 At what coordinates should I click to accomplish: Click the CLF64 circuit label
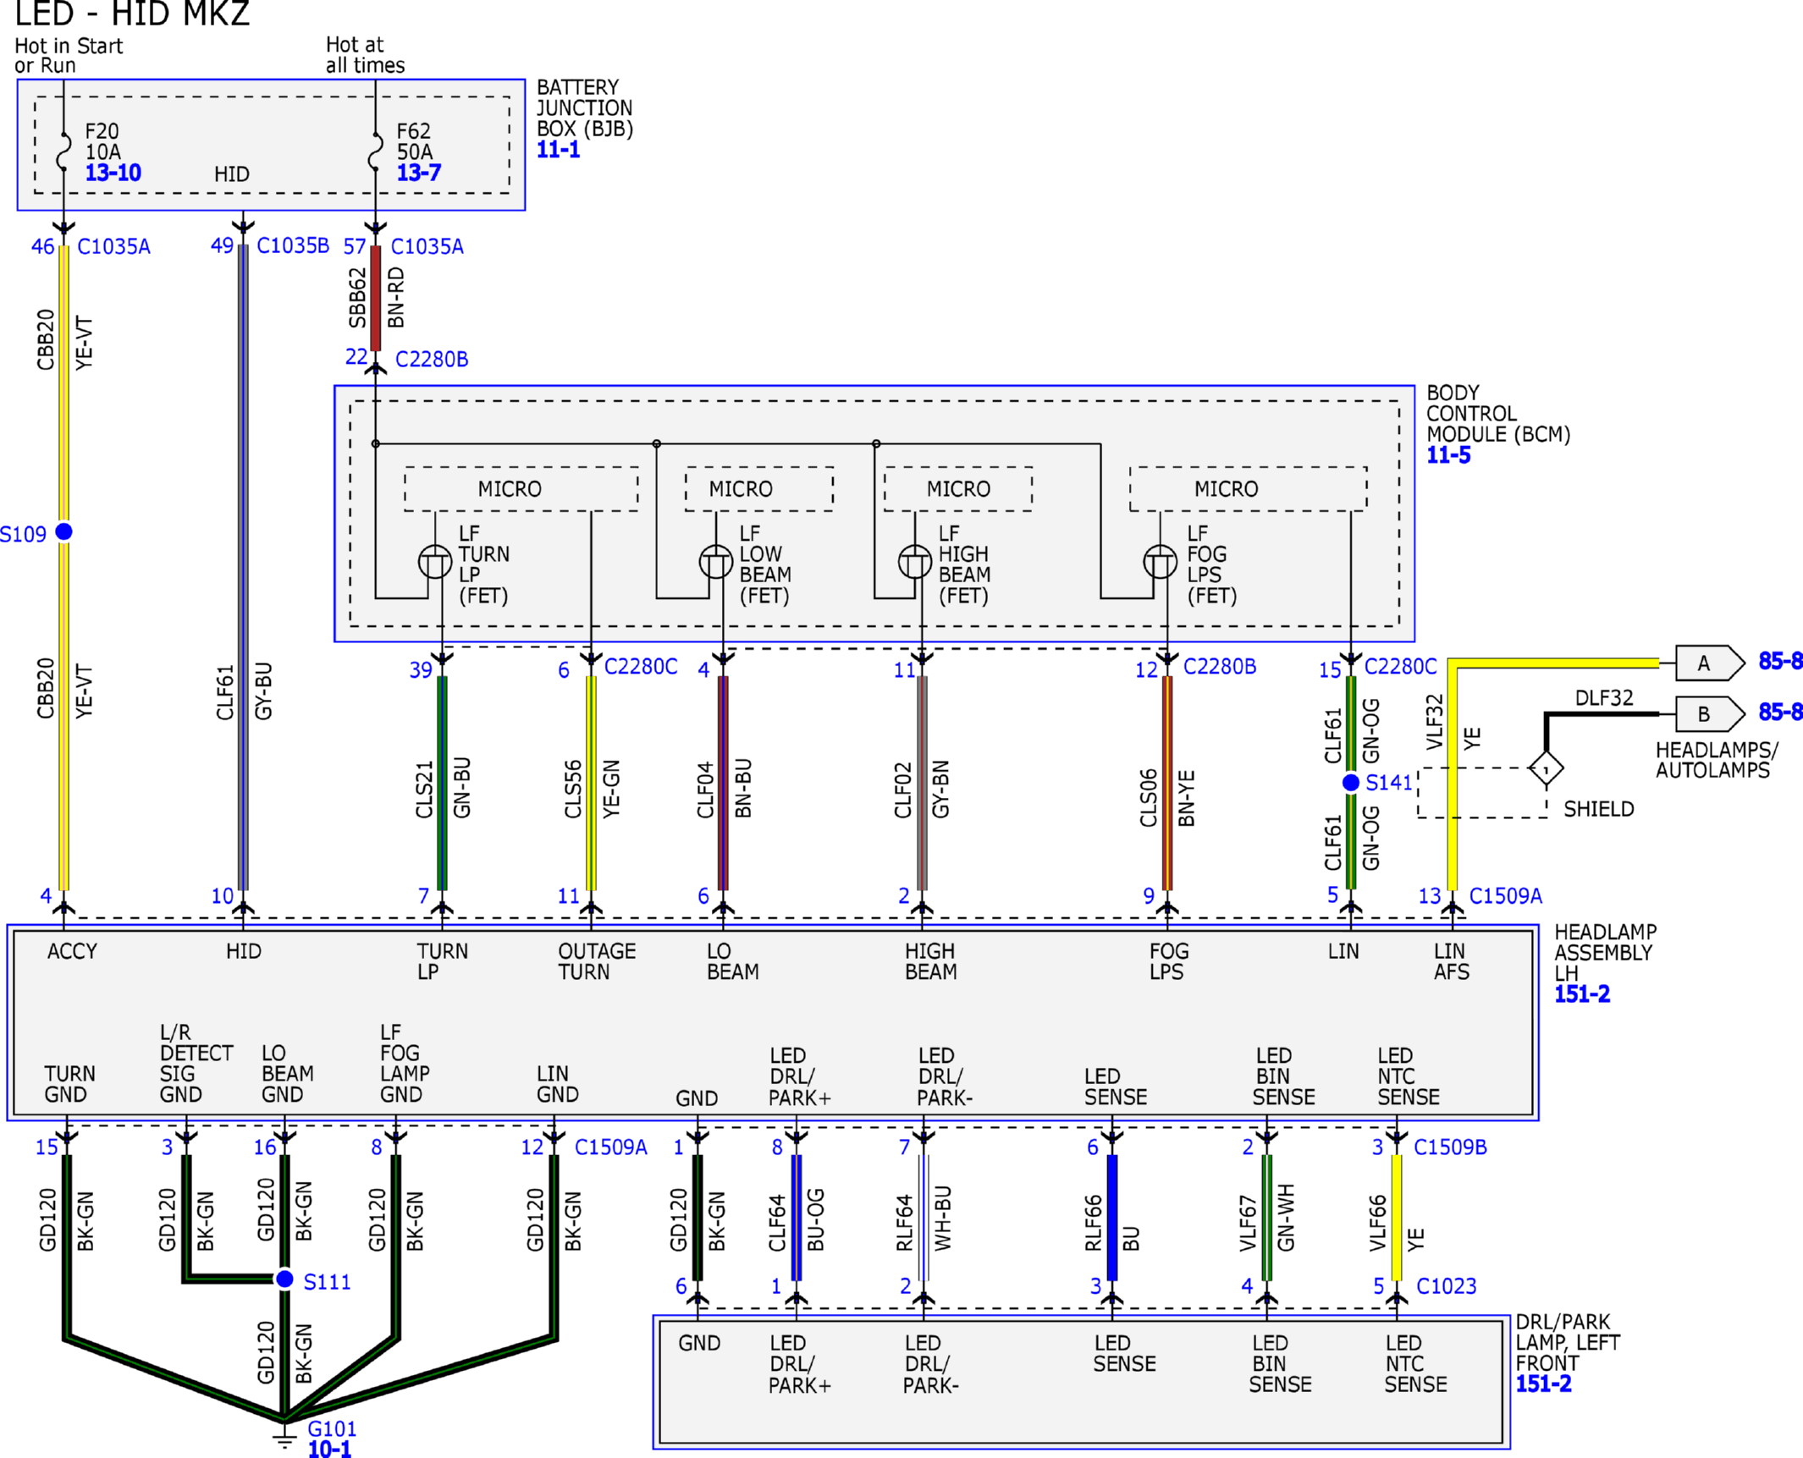point(777,1223)
